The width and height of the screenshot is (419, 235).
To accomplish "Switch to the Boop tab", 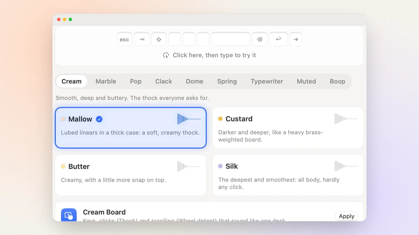I will 338,81.
